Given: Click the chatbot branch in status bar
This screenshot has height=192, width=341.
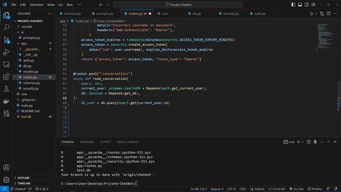Looking at the screenshot, I should 18,189.
